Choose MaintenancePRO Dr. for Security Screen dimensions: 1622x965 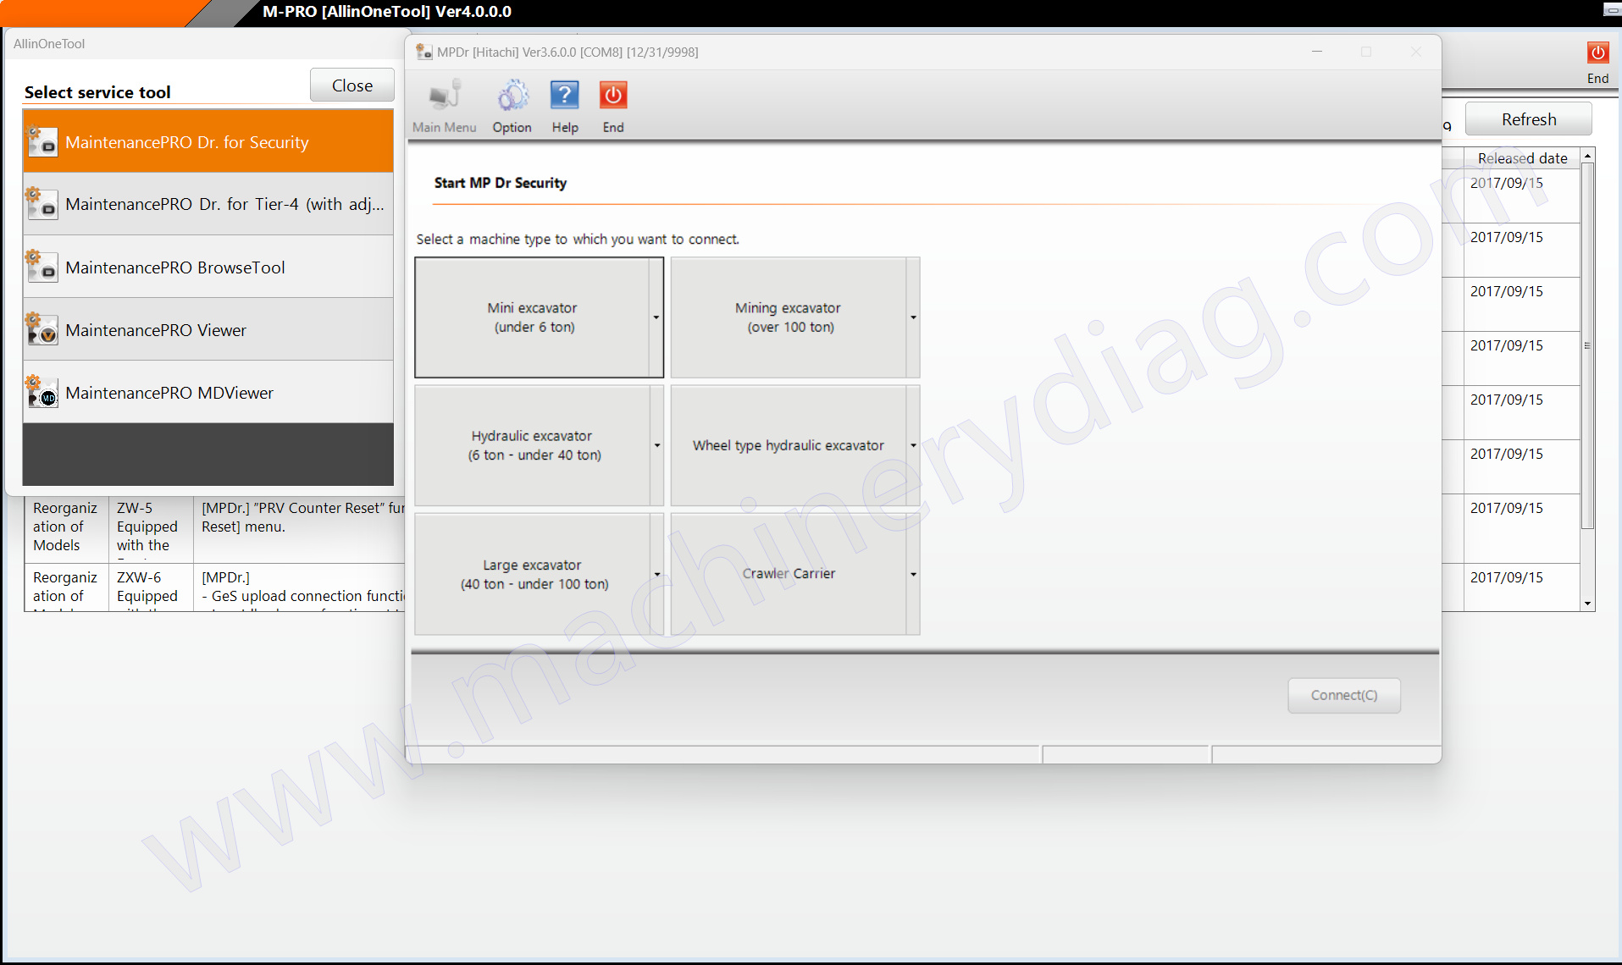[x=208, y=141]
